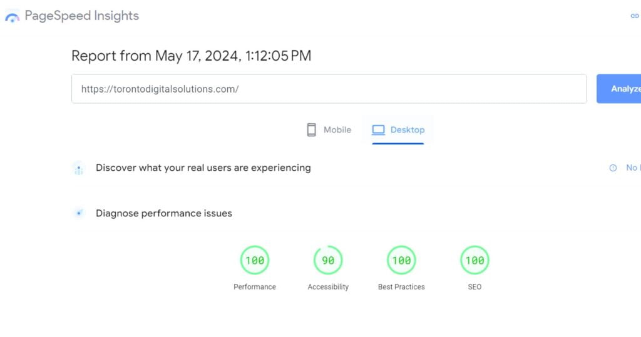Click the SEO label

coord(474,287)
